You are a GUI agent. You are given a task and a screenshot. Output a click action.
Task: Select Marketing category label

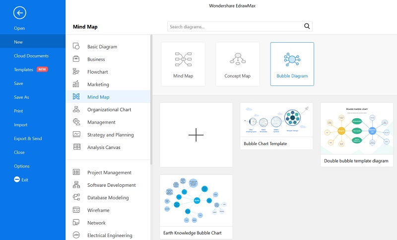point(98,84)
